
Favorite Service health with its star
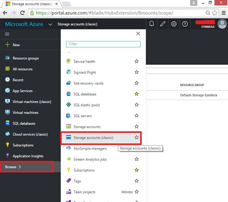[x=137, y=61]
